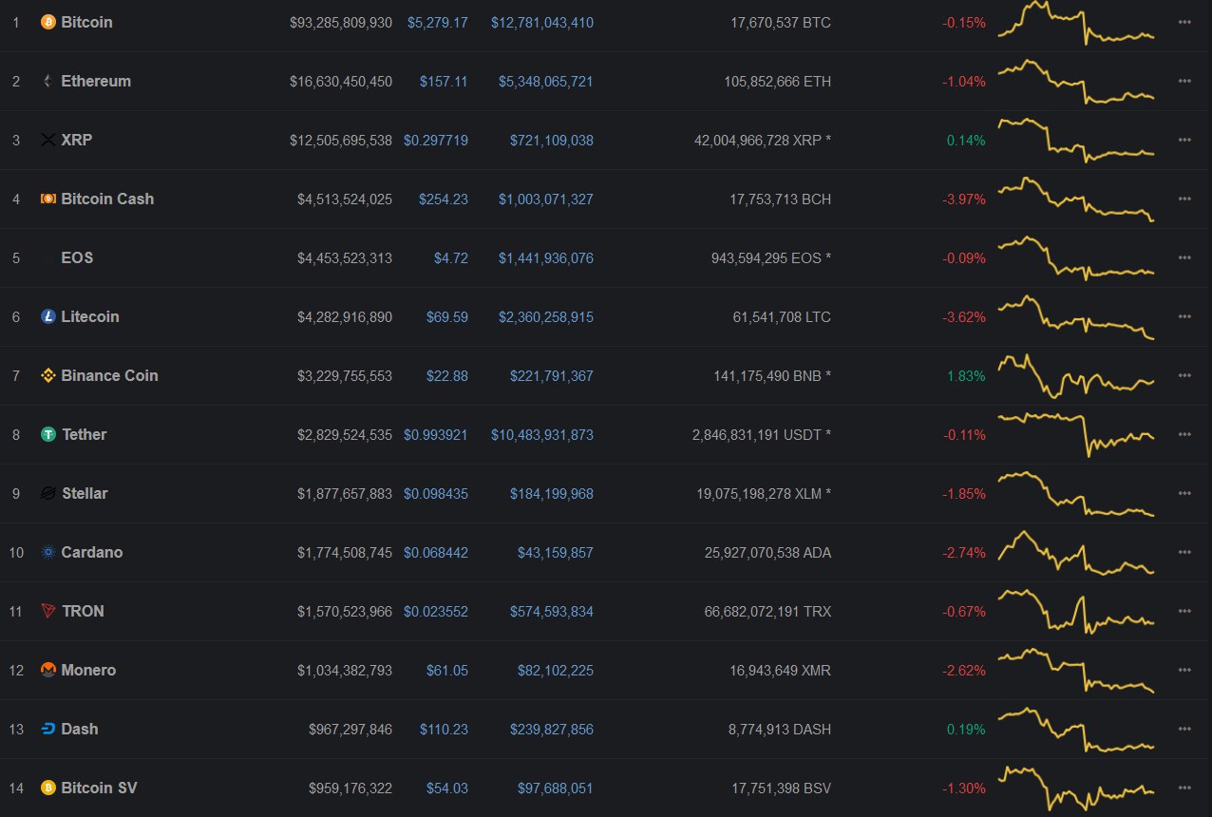
Task: Click Ethereum price $157.11
Action: coord(444,81)
